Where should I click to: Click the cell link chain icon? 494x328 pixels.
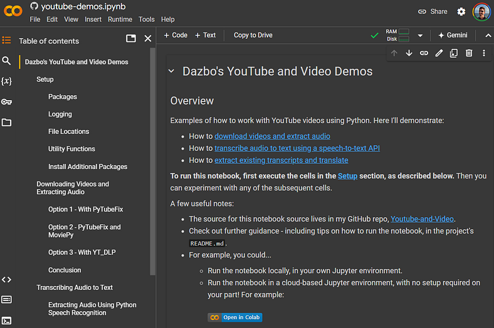pyautogui.click(x=424, y=53)
